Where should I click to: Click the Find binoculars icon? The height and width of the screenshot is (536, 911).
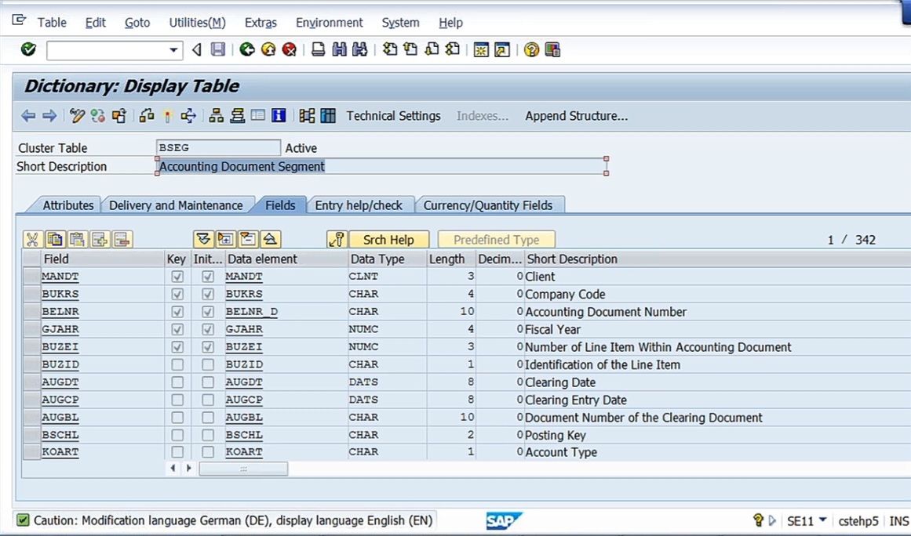339,49
